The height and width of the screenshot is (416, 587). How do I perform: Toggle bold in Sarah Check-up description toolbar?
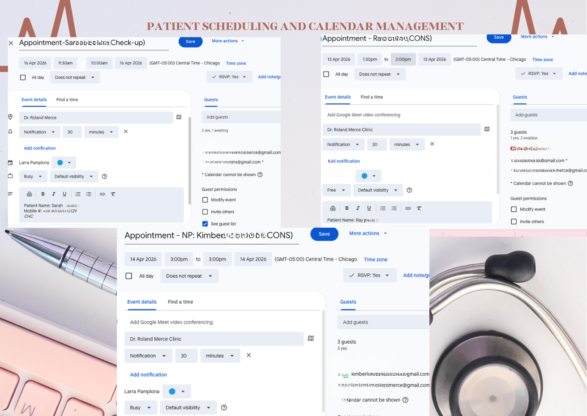point(43,194)
